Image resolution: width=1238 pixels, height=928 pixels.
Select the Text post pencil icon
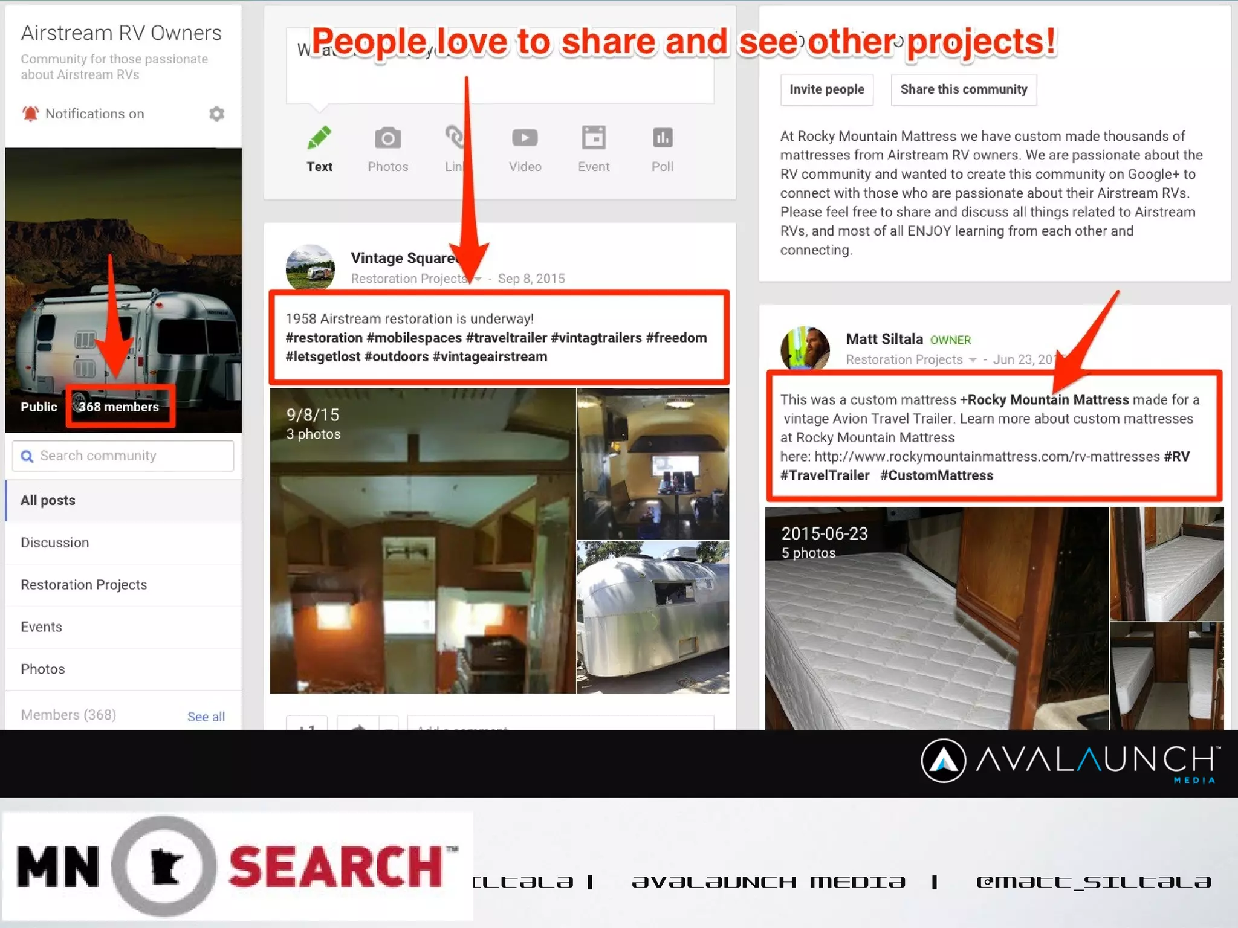tap(319, 138)
